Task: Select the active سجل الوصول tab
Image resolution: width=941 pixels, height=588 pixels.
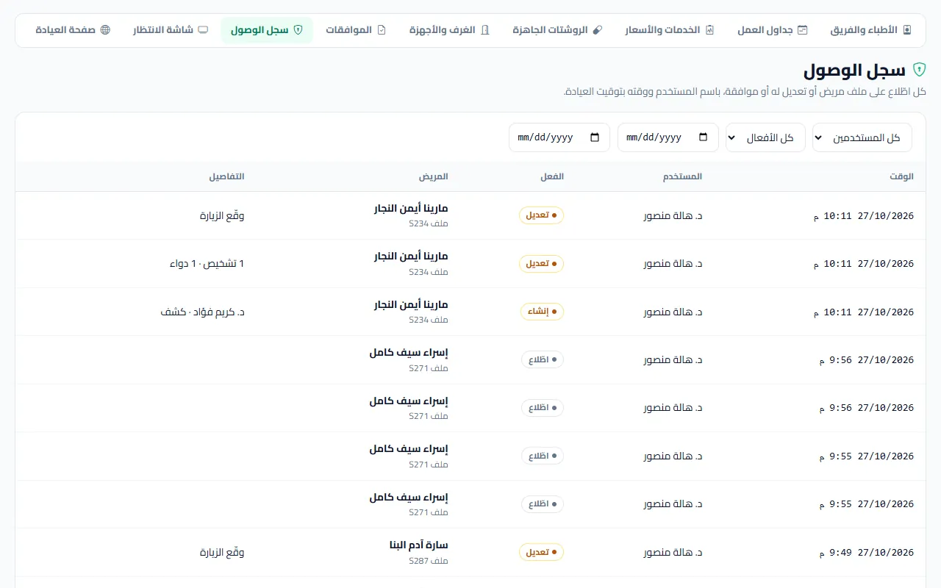Action: pyautogui.click(x=266, y=30)
